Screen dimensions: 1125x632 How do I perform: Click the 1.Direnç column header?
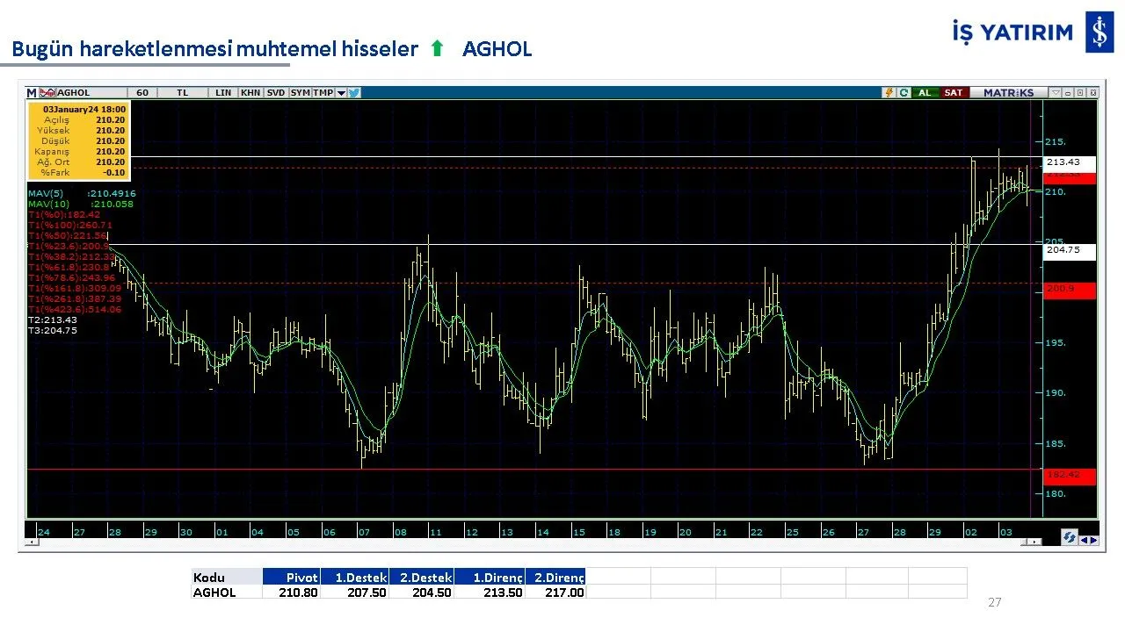[490, 577]
